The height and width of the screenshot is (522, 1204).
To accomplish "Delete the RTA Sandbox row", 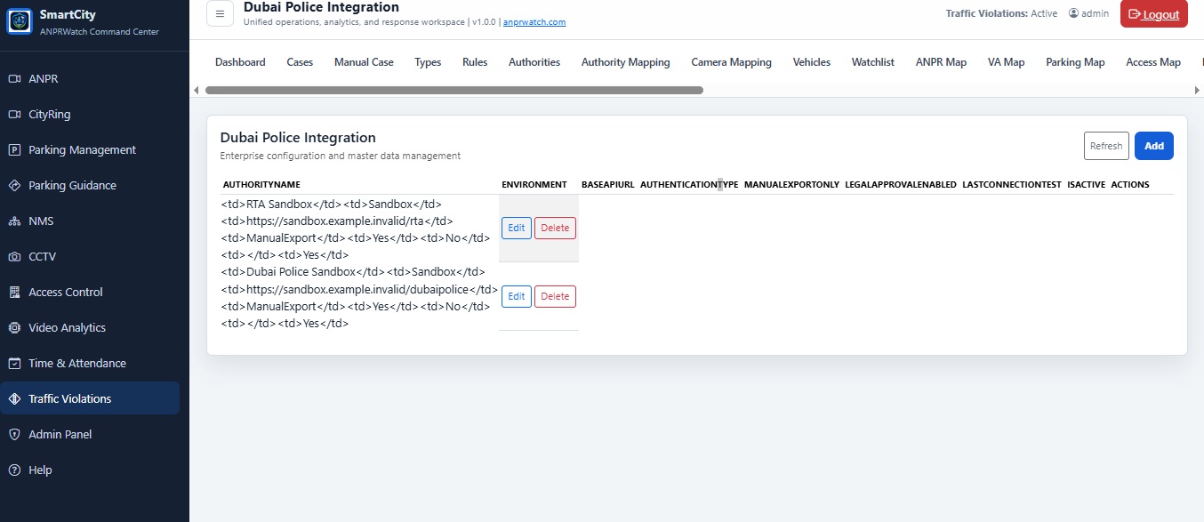I will pos(555,228).
